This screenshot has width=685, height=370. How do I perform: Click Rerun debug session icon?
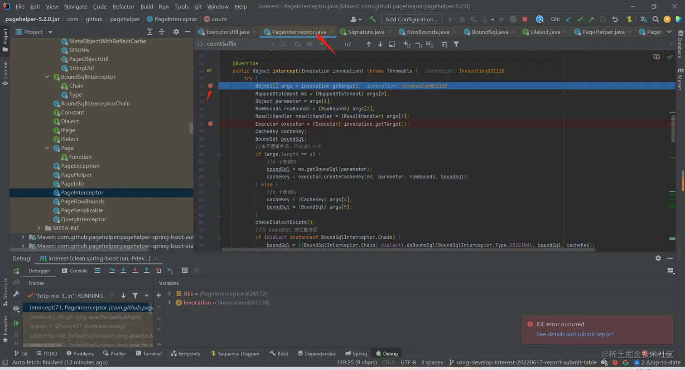pos(16,271)
